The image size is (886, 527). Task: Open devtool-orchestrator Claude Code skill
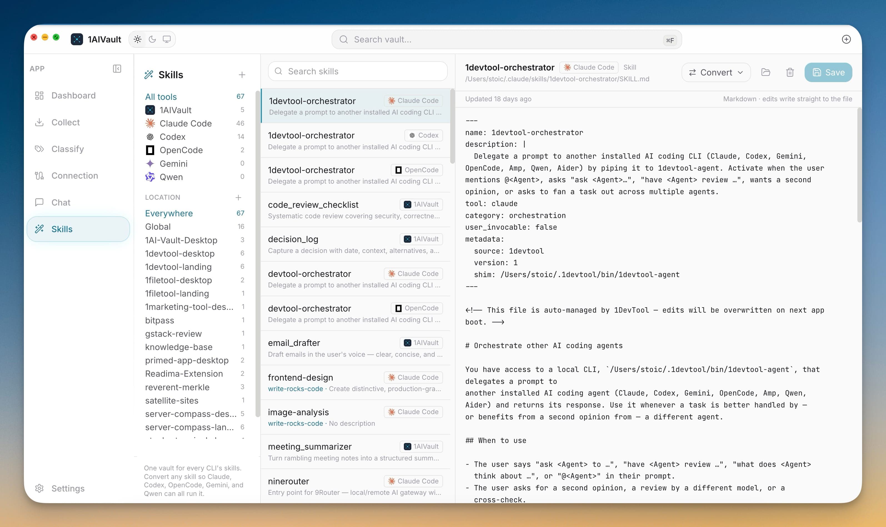[355, 279]
